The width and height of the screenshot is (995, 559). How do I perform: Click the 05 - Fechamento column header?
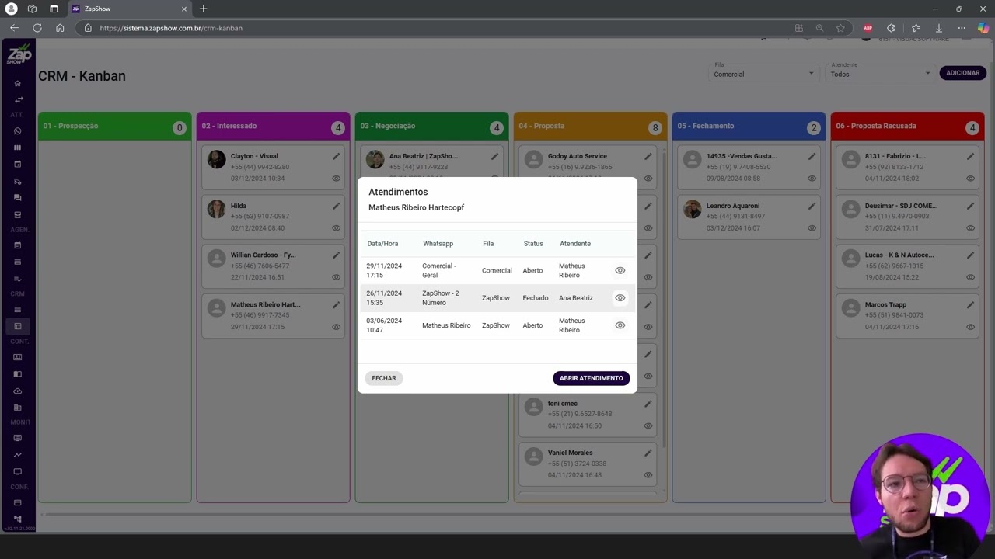749,126
